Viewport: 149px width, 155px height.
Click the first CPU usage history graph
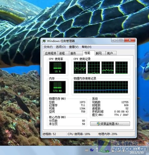coord(80,68)
